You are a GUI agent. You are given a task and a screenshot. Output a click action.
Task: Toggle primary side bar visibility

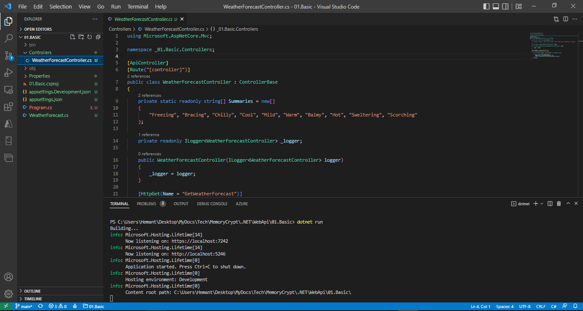coord(487,6)
